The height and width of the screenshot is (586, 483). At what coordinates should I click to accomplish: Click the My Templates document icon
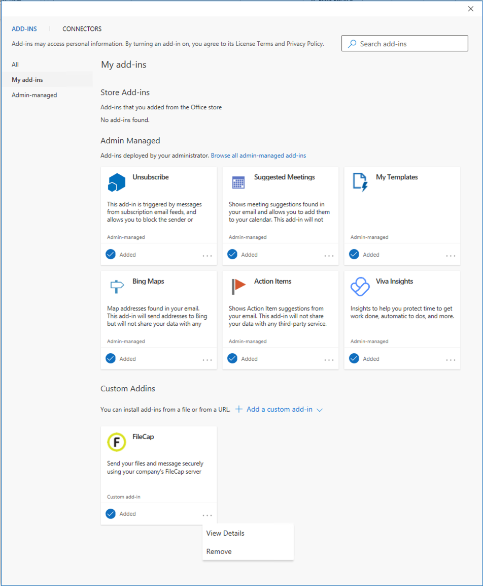360,181
